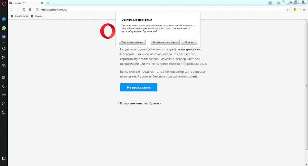Screen dimensions: 308x166
Task: Open Facebook Messenger in the sidebar
Action: [x=4, y=19]
